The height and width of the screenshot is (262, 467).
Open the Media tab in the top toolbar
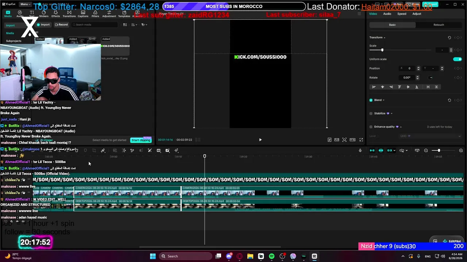click(8, 14)
